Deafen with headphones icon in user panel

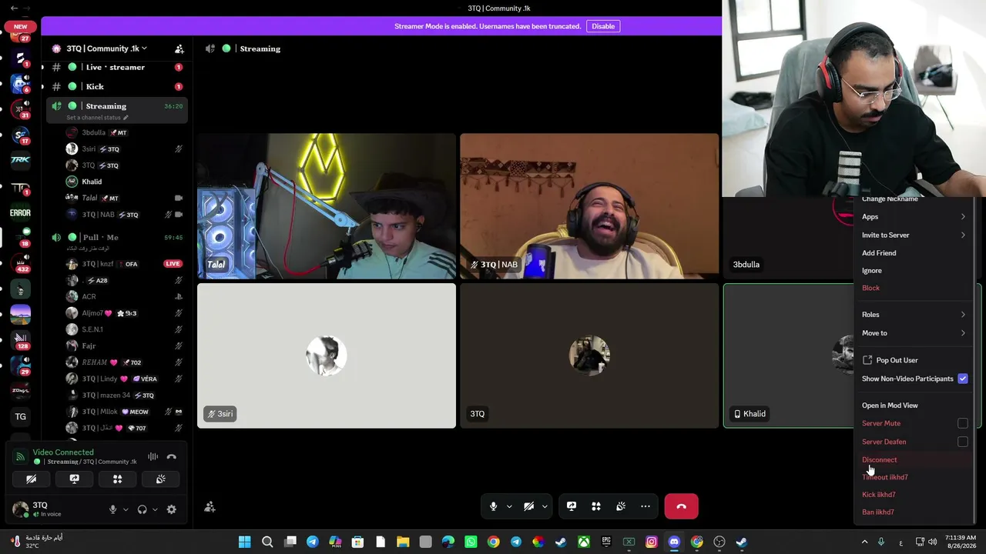tap(142, 509)
